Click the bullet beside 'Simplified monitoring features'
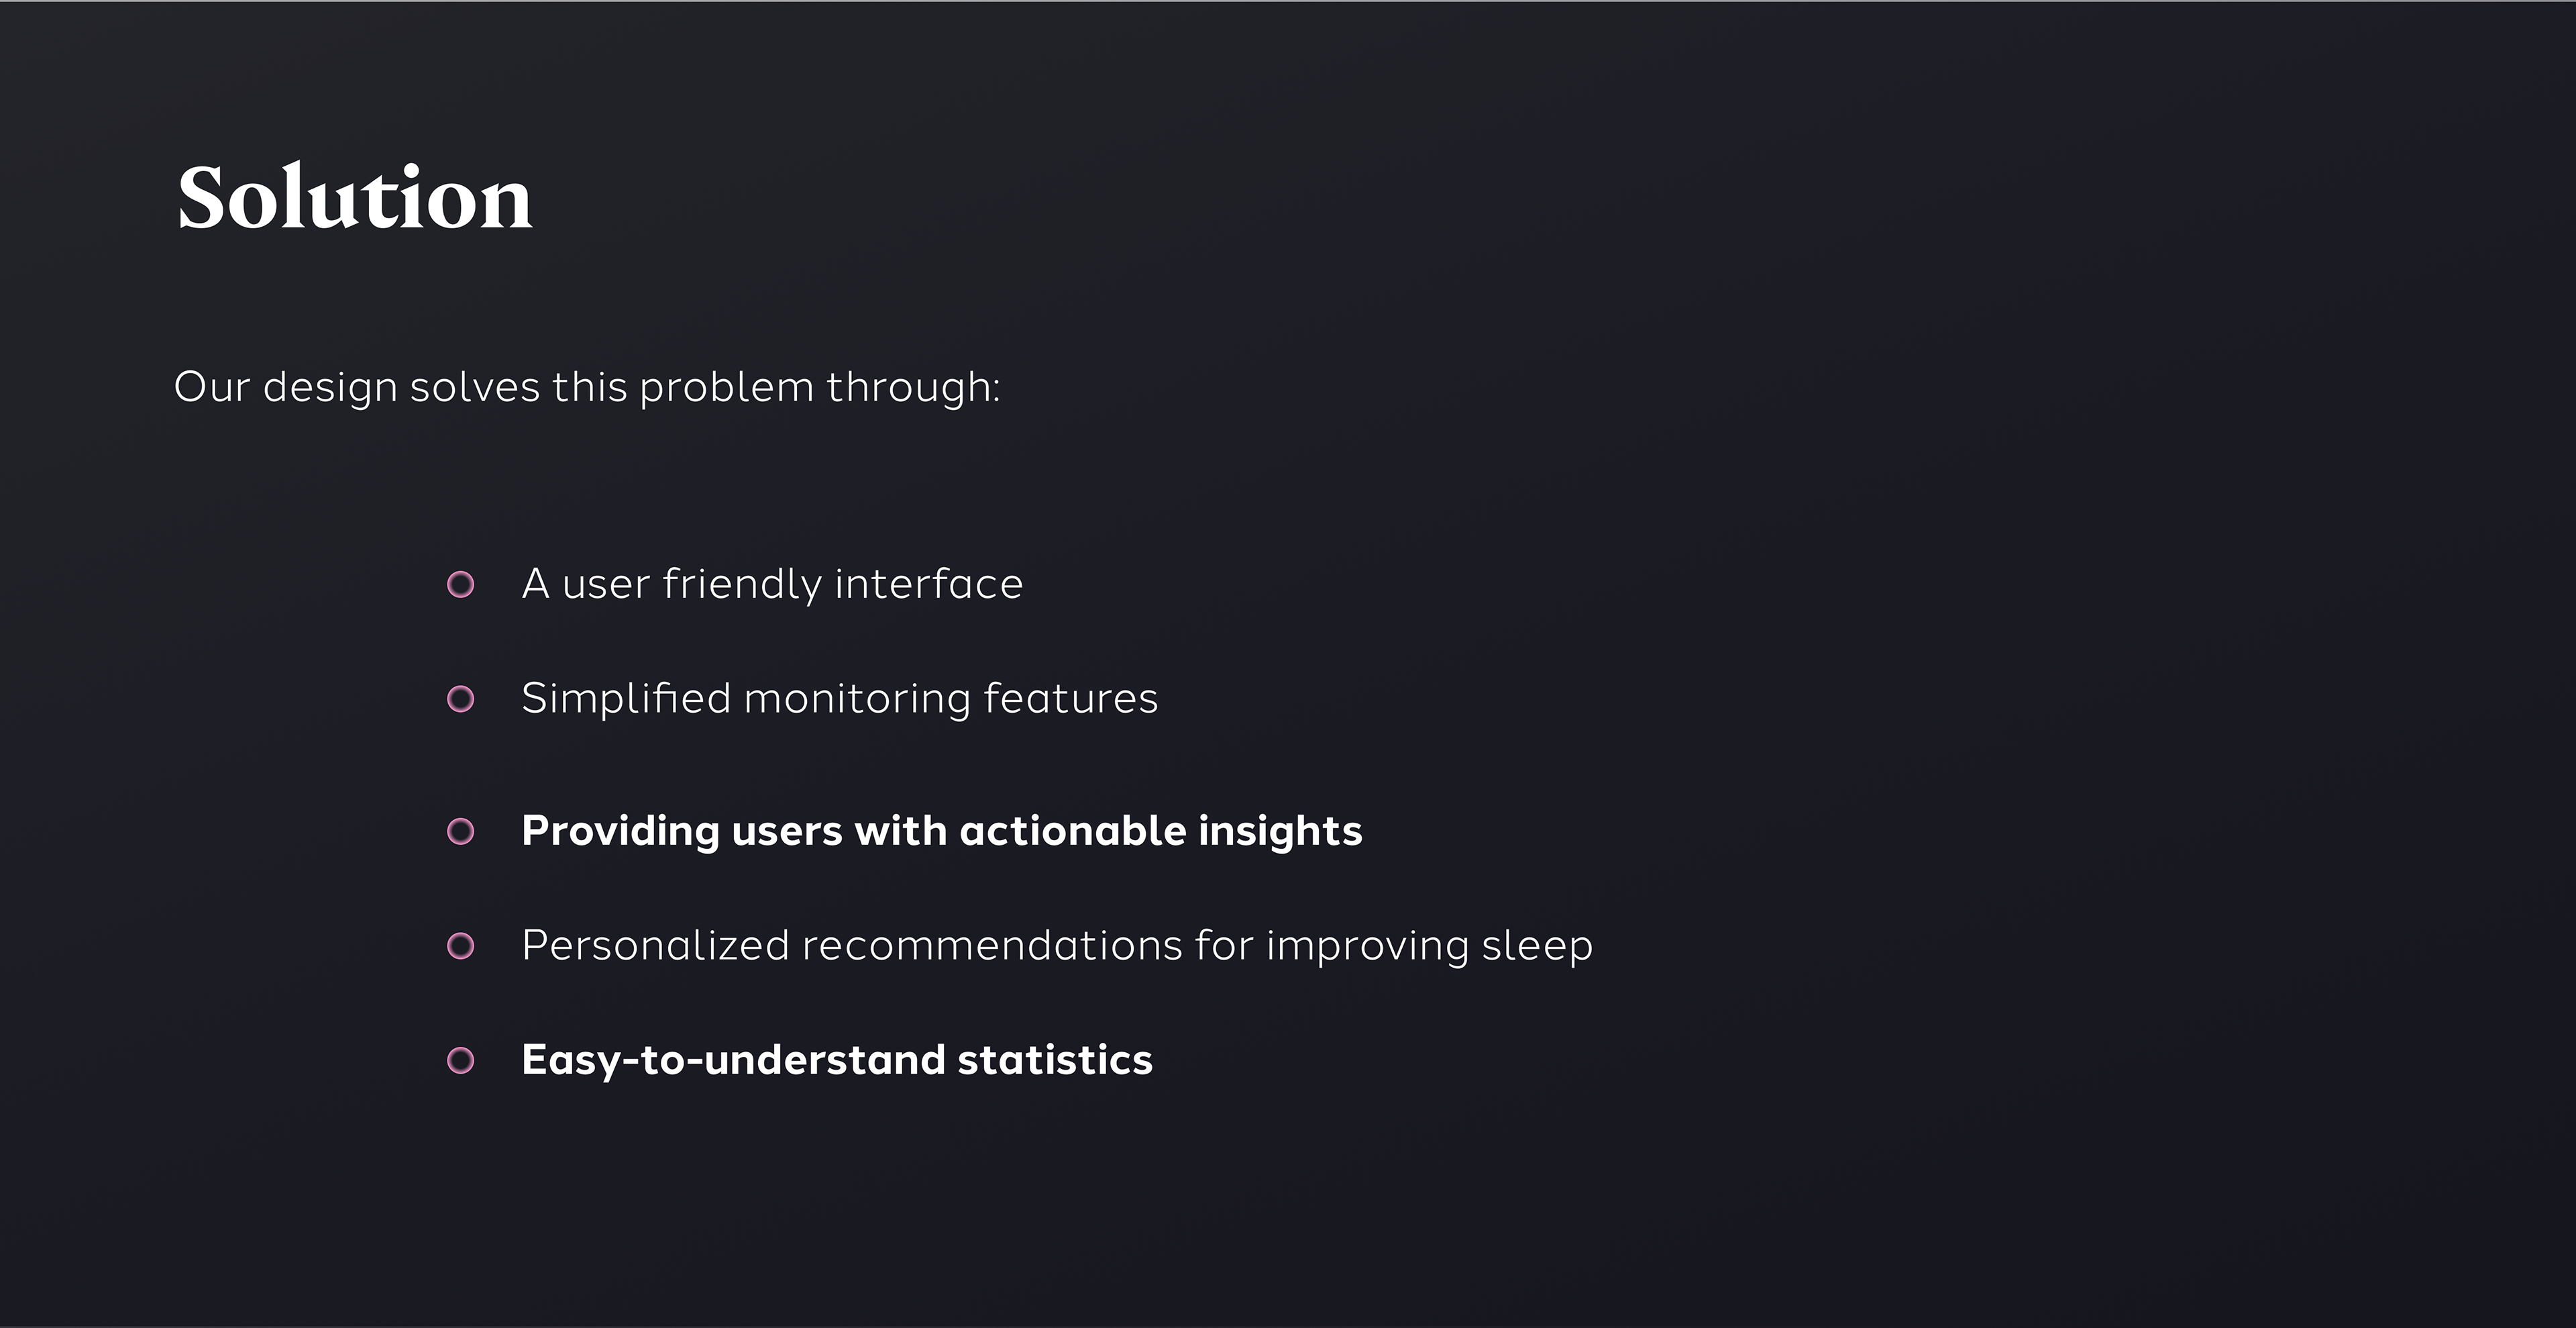The height and width of the screenshot is (1328, 2576). [460, 699]
